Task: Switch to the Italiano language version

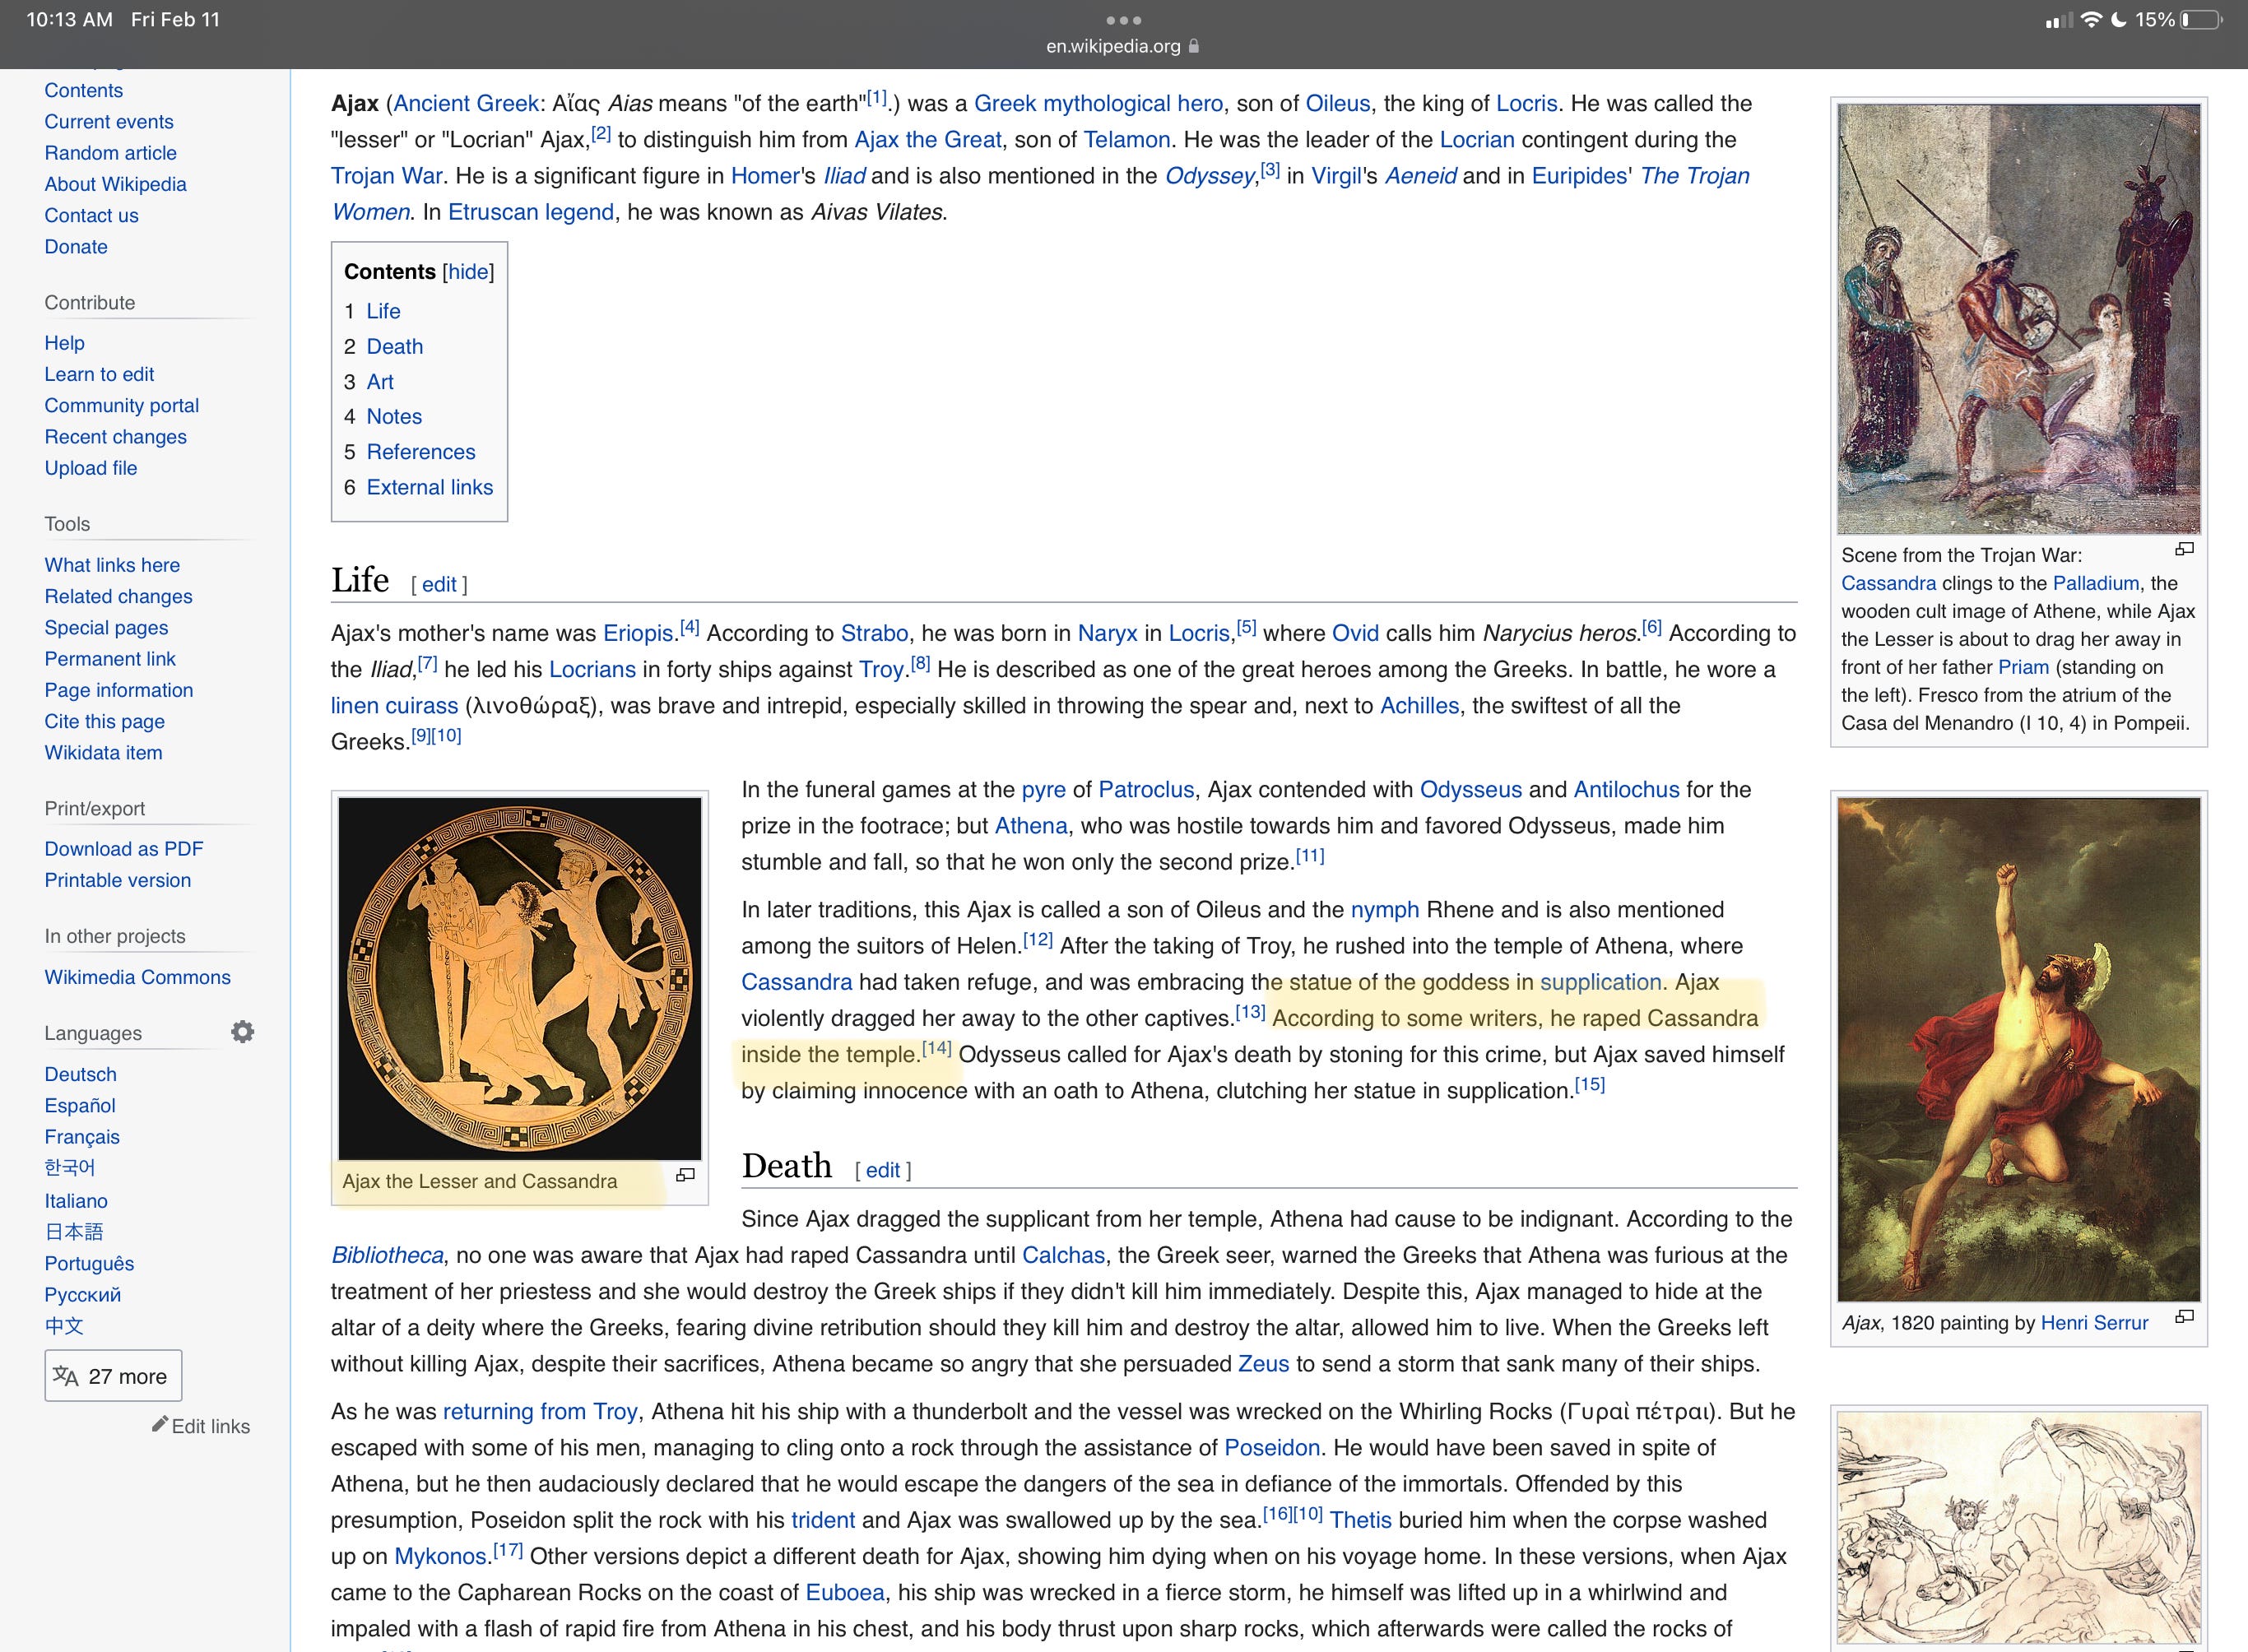Action: click(x=76, y=1201)
